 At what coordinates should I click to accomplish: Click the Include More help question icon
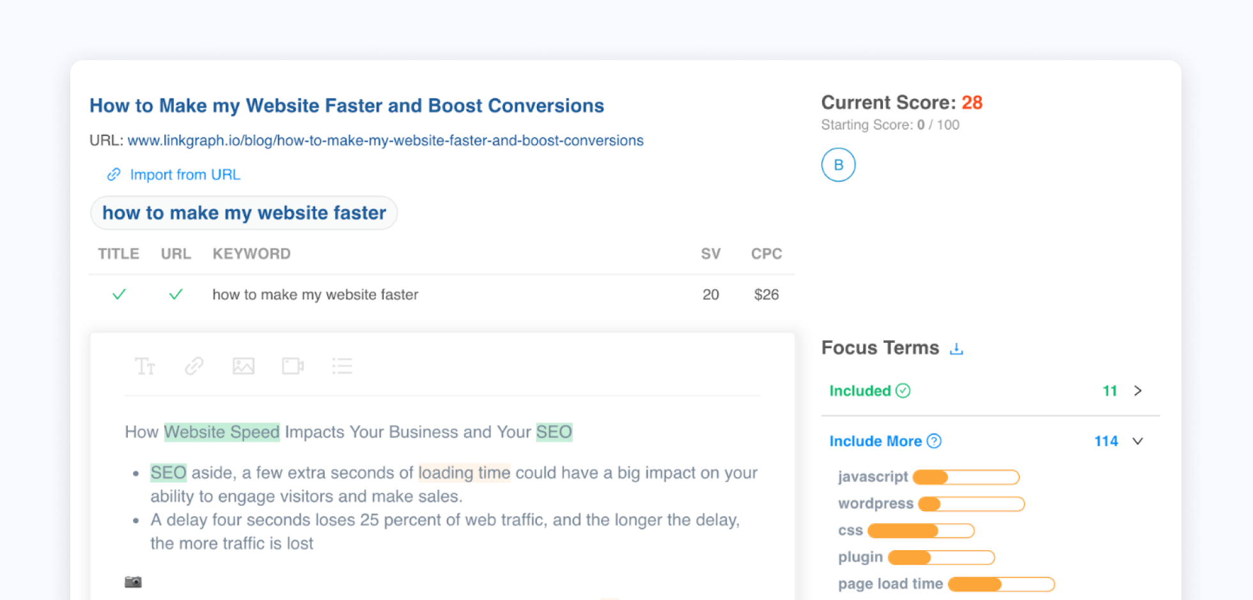pos(934,441)
